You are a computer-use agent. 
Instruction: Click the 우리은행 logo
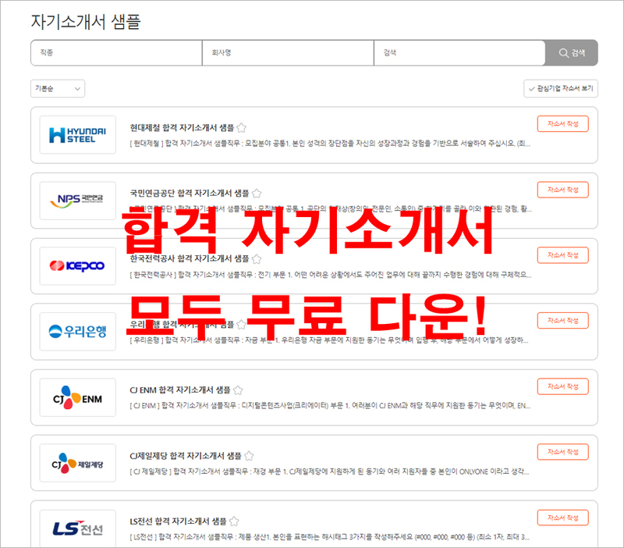[77, 331]
